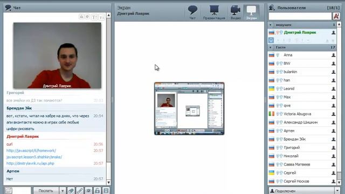Select user Брендан Эйк in guest list
This screenshot has width=345, height=194.
[302, 139]
